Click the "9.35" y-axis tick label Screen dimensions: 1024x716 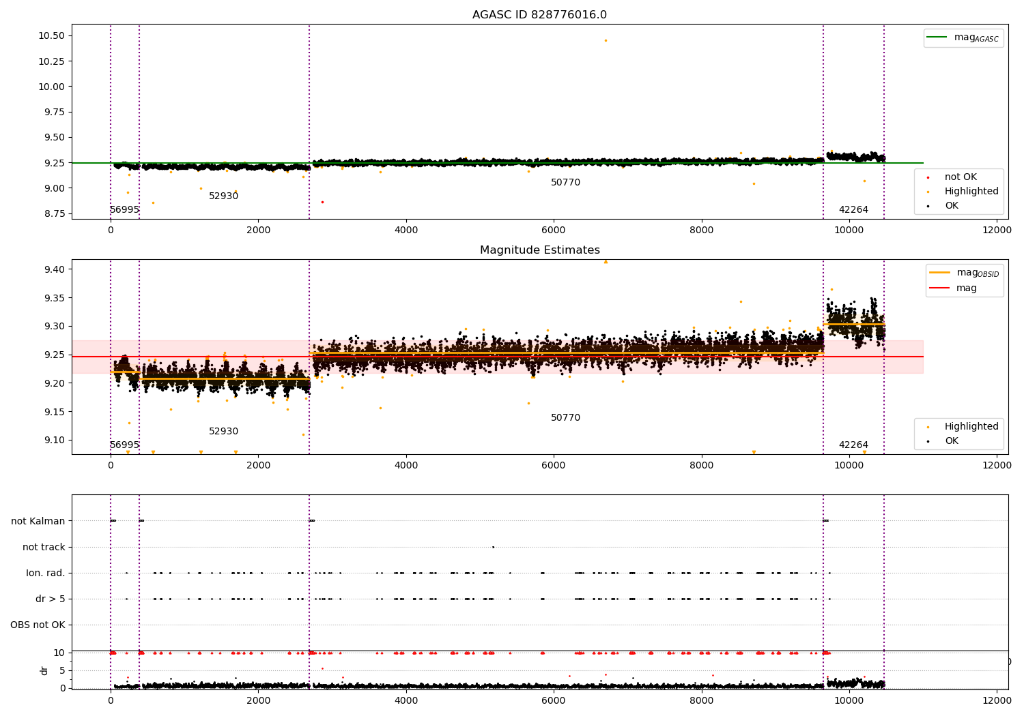pyautogui.click(x=55, y=298)
